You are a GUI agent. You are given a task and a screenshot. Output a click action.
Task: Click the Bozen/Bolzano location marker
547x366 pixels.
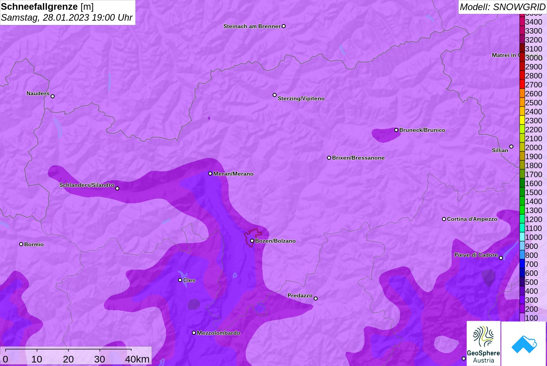(x=252, y=241)
